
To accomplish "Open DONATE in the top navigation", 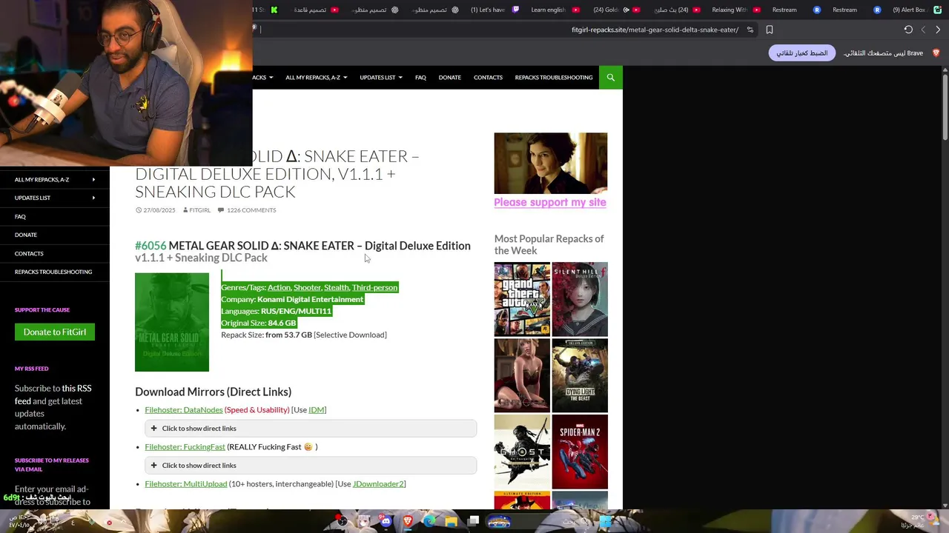I will coord(449,77).
